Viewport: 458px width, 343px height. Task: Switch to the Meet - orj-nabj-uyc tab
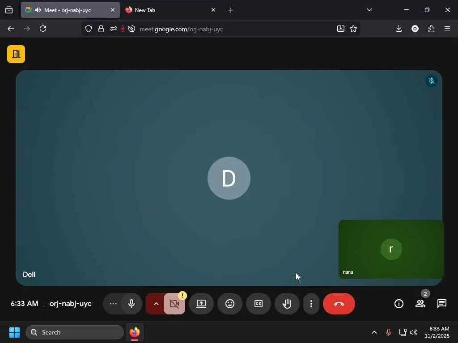pyautogui.click(x=70, y=10)
